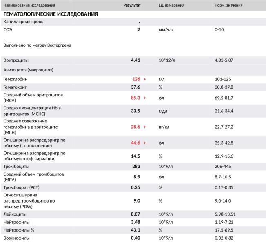Viewport: 266px width, 245px height.
Task: Select the neutrophil percent result 43.1
Action: (135, 230)
